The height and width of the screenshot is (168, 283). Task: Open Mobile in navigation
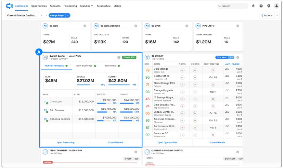pos(117,6)
